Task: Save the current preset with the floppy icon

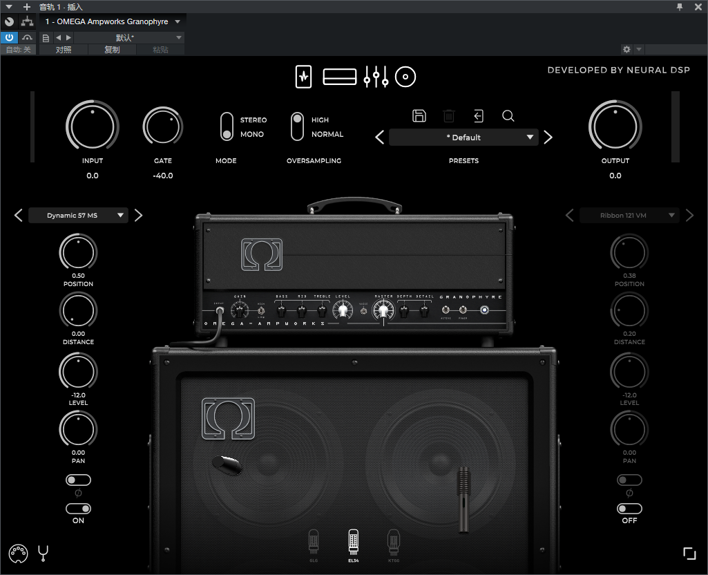Action: (x=419, y=115)
